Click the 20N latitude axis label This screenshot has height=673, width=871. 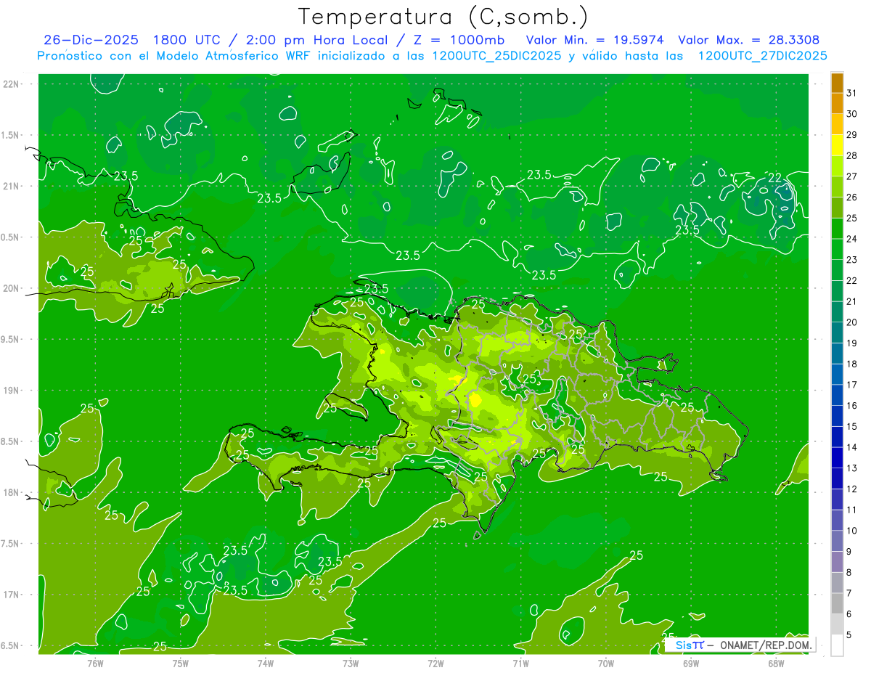coord(12,288)
